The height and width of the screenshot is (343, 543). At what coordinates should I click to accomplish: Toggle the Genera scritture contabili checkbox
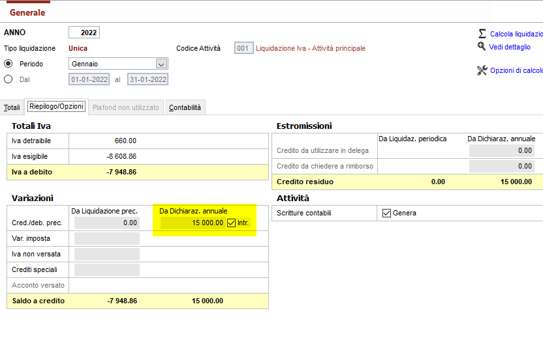pos(386,213)
